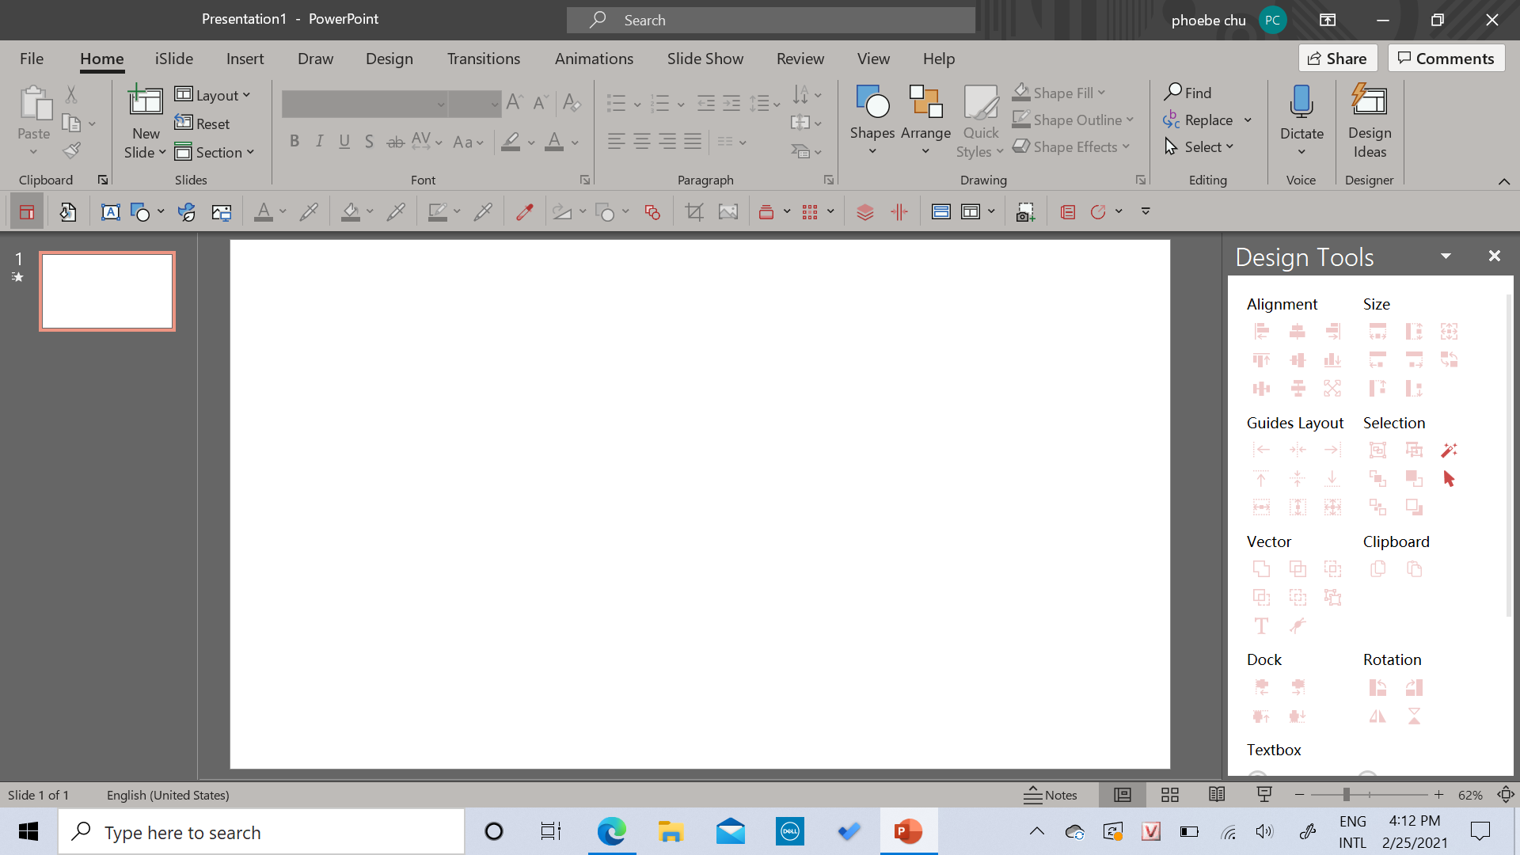Screen dimensions: 1520x855
Task: Click Align Bottom icon under Alignment
Action: pyautogui.click(x=1333, y=360)
